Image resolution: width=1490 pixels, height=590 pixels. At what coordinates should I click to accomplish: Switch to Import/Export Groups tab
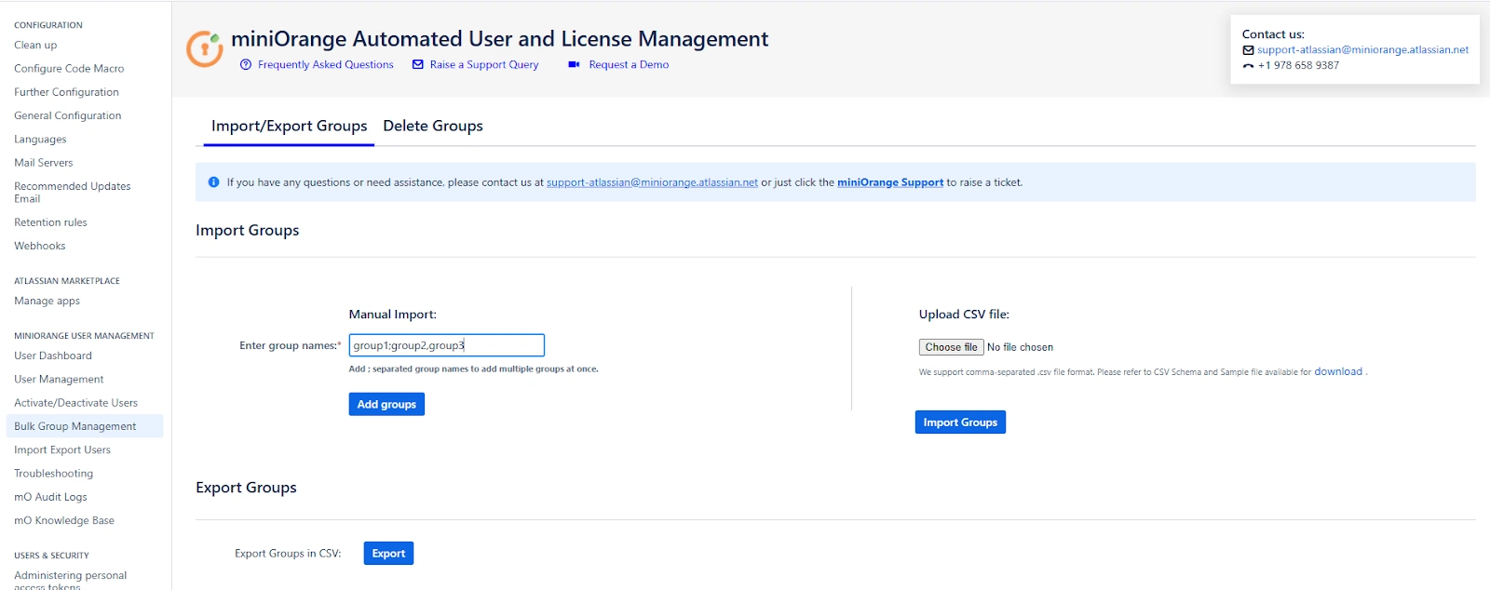pyautogui.click(x=289, y=126)
